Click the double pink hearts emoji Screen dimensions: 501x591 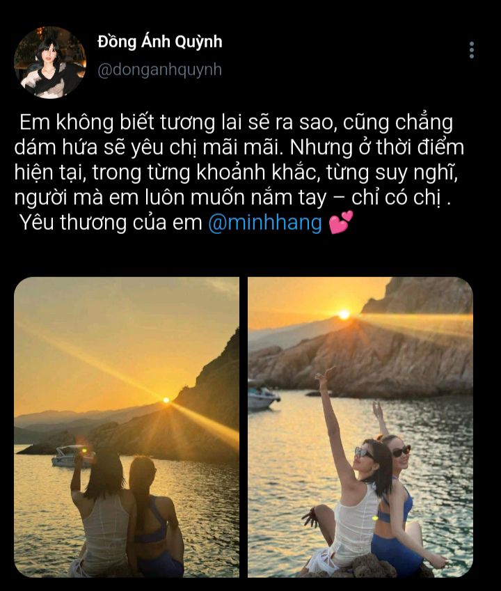[x=341, y=222]
